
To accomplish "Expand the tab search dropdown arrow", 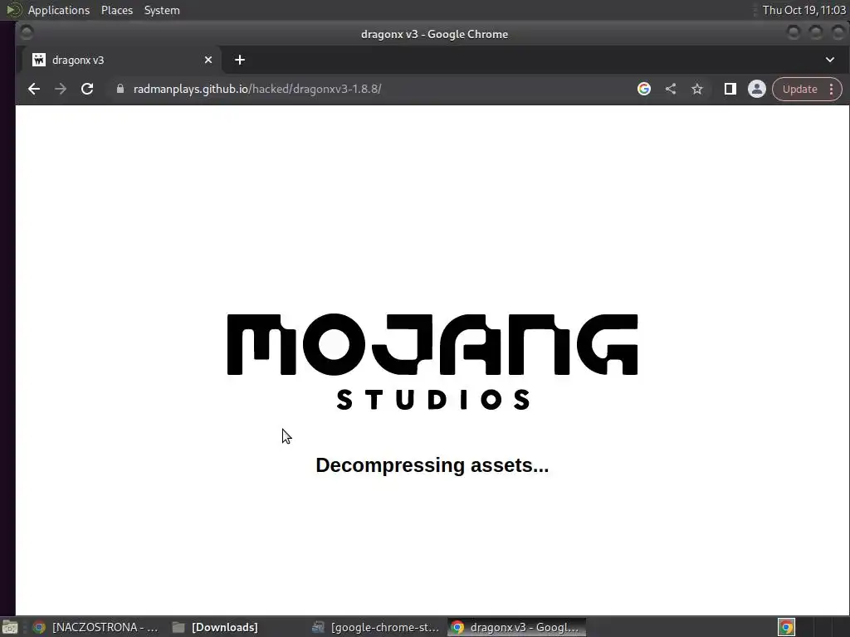I will click(x=830, y=60).
